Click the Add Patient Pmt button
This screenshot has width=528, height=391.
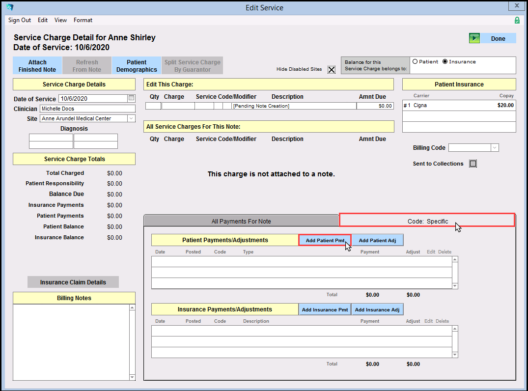pyautogui.click(x=325, y=240)
